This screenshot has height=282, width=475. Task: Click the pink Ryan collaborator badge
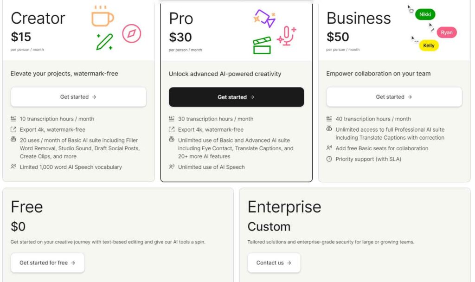coord(446,32)
